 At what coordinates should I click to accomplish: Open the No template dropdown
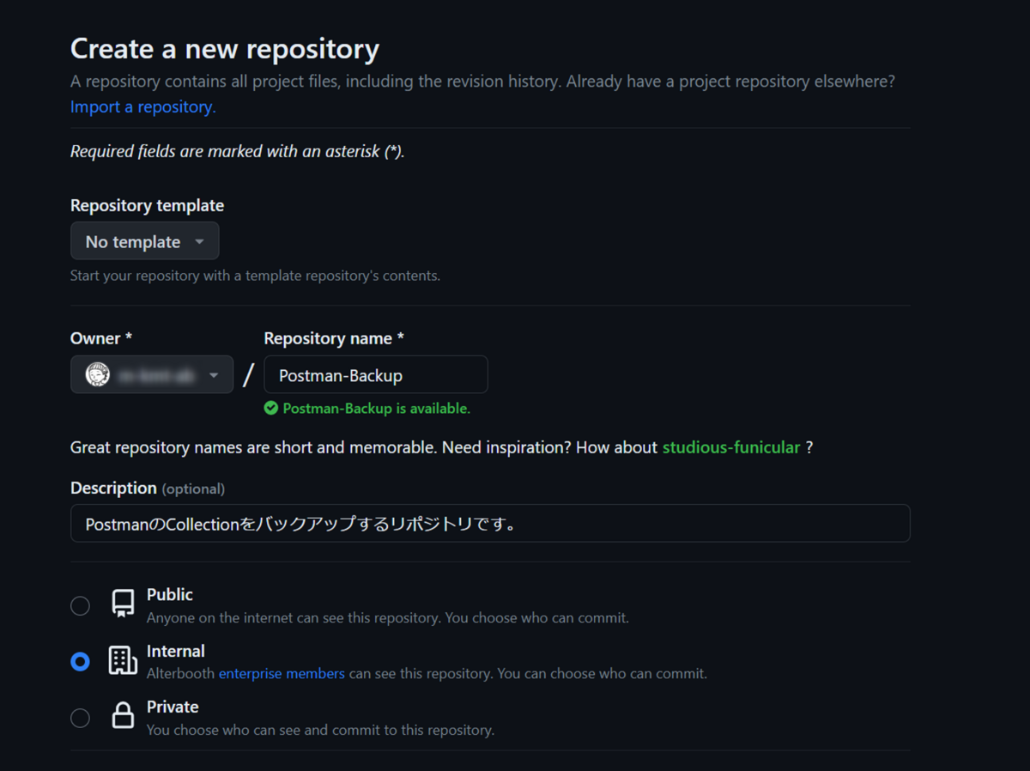pyautogui.click(x=144, y=241)
